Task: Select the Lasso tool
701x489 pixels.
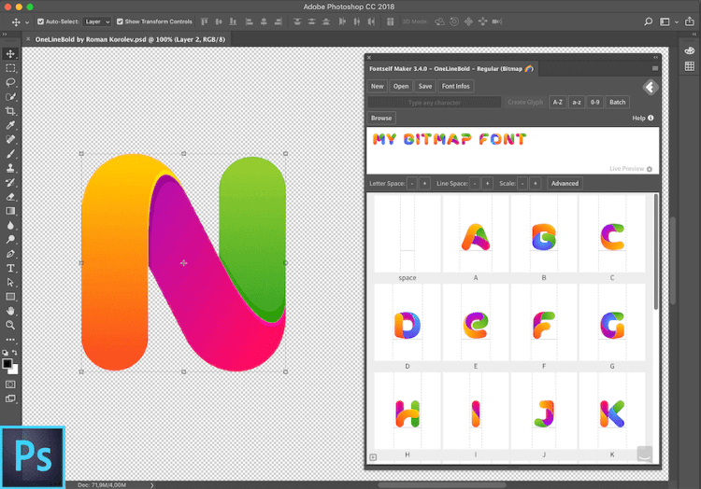Action: tap(10, 82)
